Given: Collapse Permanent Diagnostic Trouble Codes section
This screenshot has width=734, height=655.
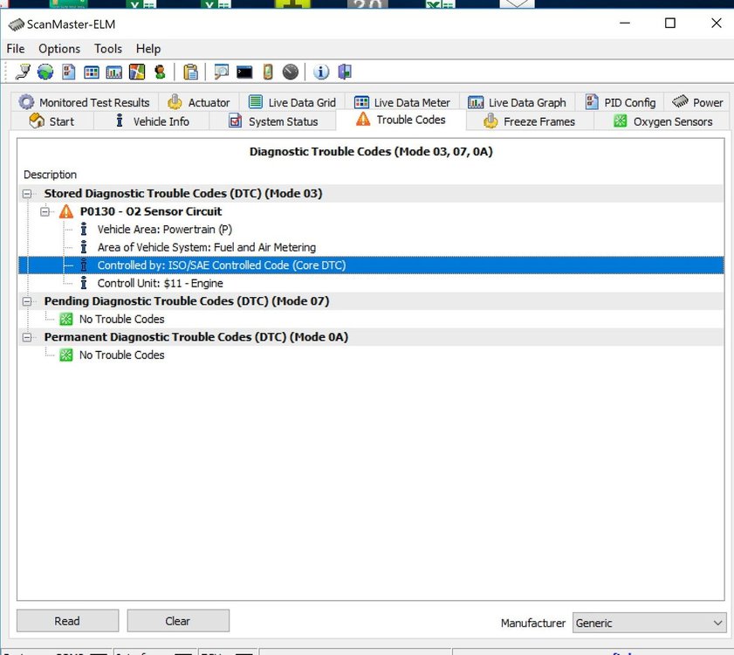Looking at the screenshot, I should [27, 337].
